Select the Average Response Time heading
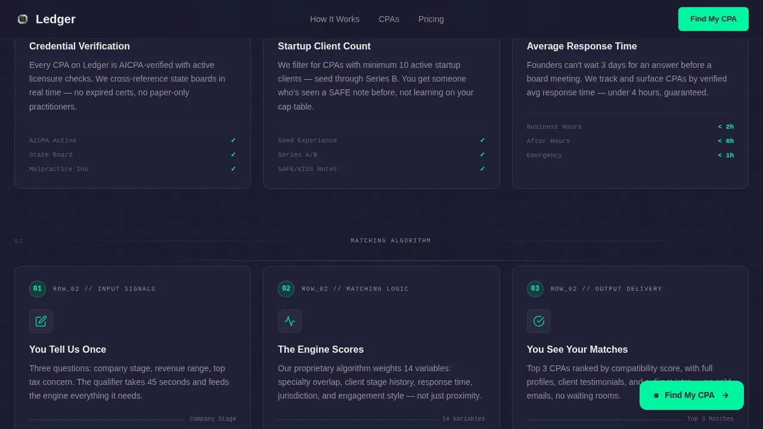The width and height of the screenshot is (763, 429). (582, 46)
